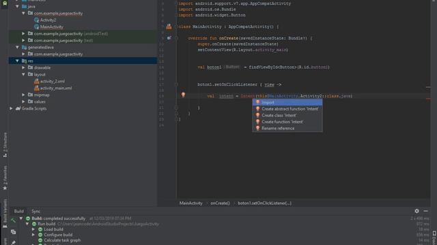Fold the class MainActivity code block

176,27
